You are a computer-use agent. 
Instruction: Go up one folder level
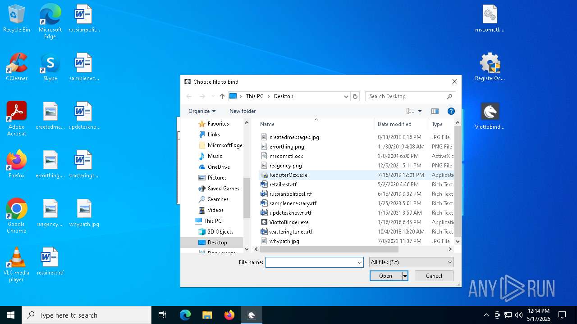coord(222,96)
